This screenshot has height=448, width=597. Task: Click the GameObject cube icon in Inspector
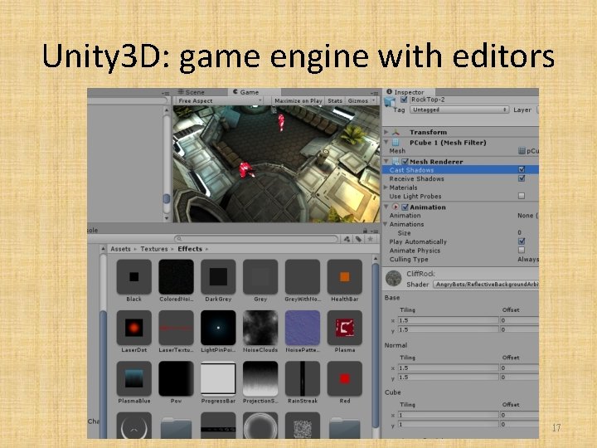point(390,102)
